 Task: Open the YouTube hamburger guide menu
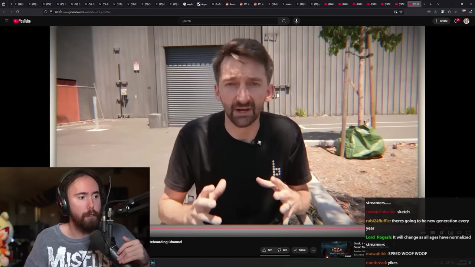(x=6, y=21)
